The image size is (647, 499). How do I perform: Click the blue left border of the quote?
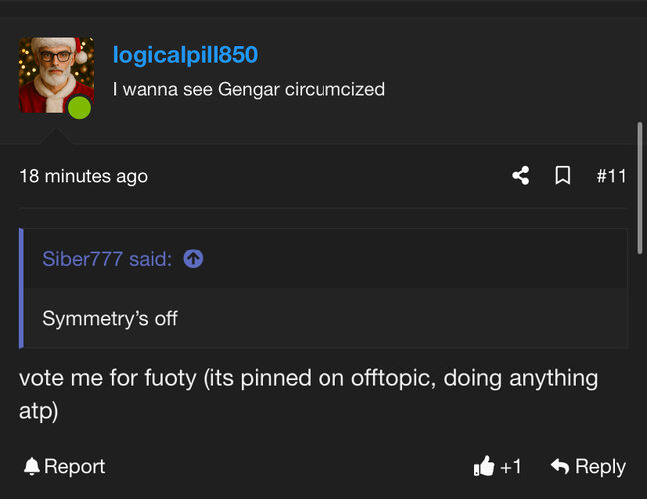point(21,288)
